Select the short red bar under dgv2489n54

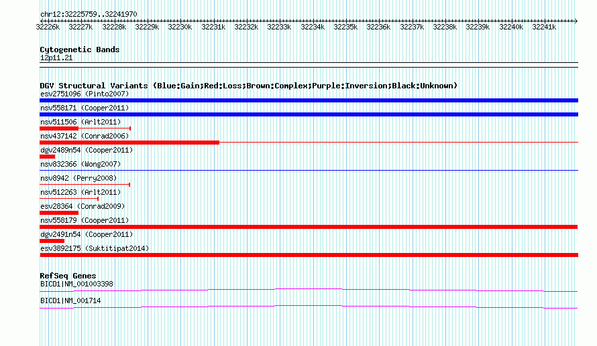47,157
